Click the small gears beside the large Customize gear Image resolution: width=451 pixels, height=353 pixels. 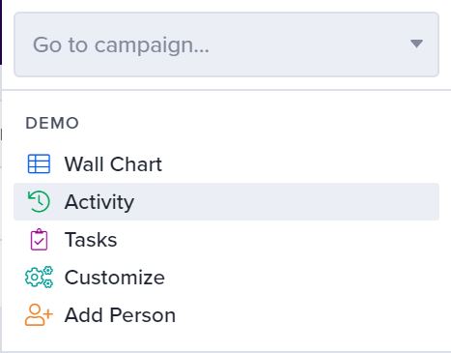coord(48,277)
